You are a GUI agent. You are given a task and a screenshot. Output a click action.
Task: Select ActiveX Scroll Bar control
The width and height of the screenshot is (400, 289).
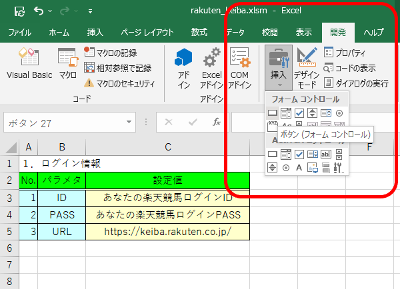click(339, 154)
